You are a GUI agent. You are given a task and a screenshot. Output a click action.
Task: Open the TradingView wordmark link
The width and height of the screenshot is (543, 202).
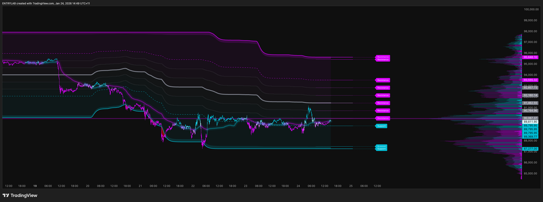(23, 195)
